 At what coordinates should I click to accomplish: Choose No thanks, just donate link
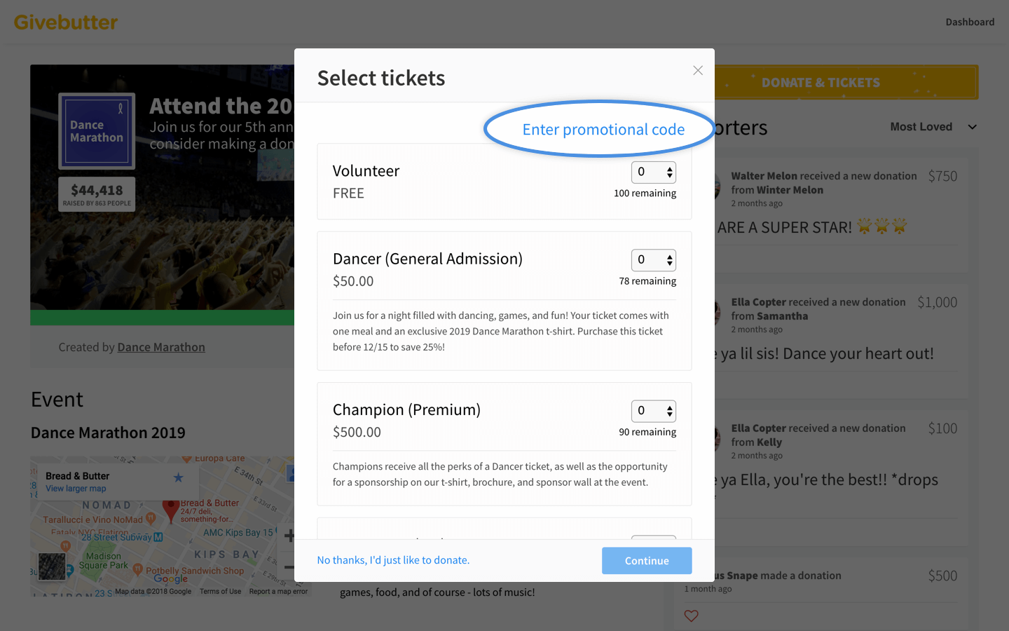pos(393,560)
